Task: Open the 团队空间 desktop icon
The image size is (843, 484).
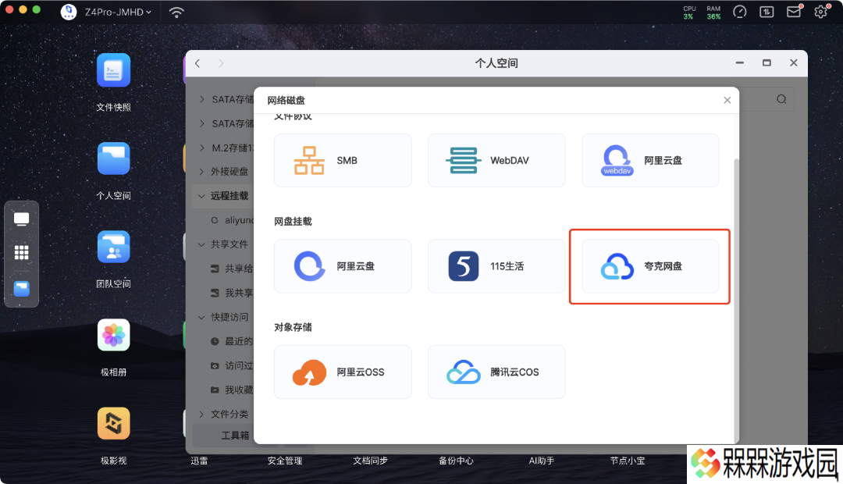Action: click(113, 247)
